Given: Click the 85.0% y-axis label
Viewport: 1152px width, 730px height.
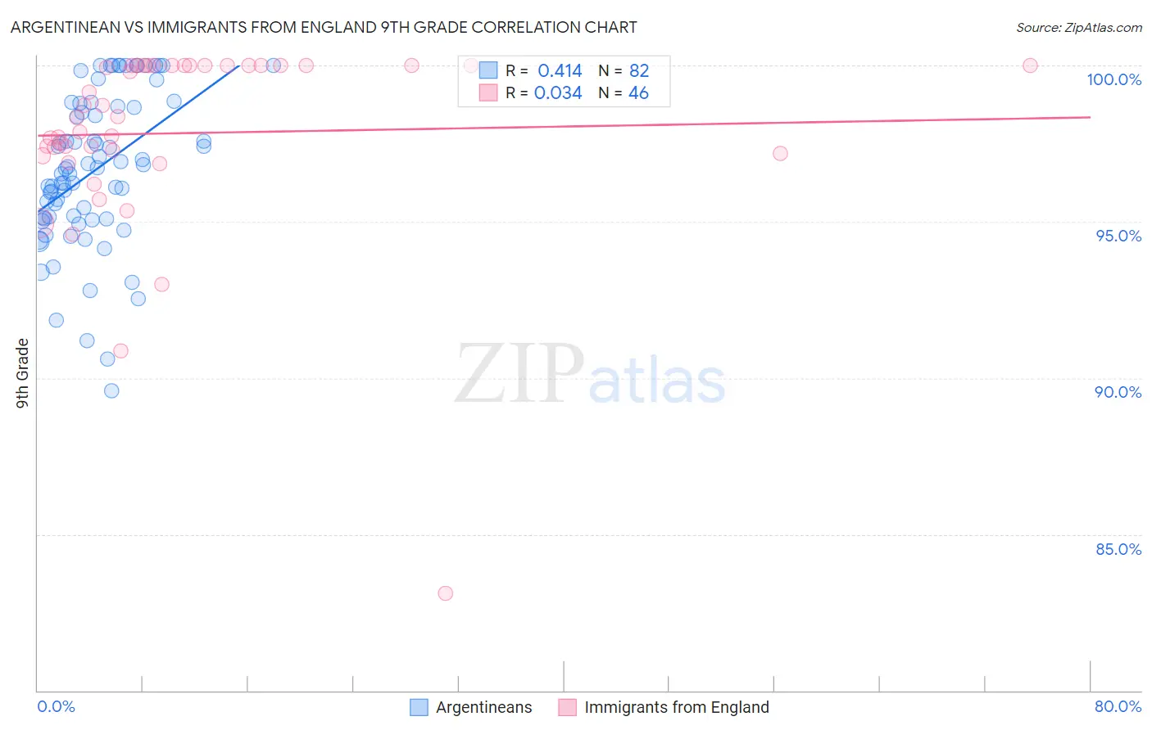Looking at the screenshot, I should coord(1118,549).
